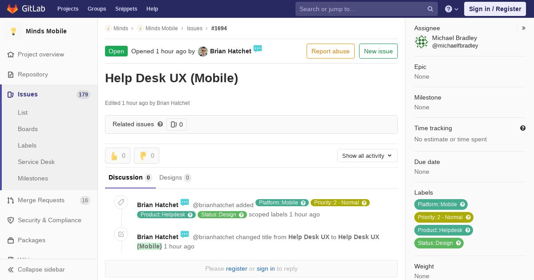The height and width of the screenshot is (280, 534).
Task: Click the search magnifier icon
Action: click(430, 9)
